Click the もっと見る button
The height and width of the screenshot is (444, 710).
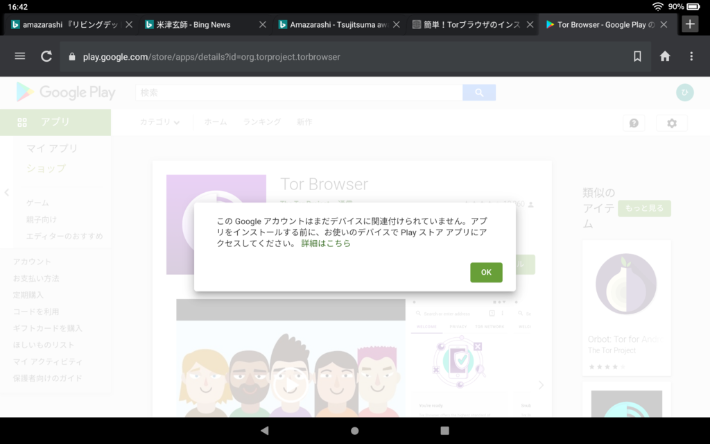(x=644, y=208)
